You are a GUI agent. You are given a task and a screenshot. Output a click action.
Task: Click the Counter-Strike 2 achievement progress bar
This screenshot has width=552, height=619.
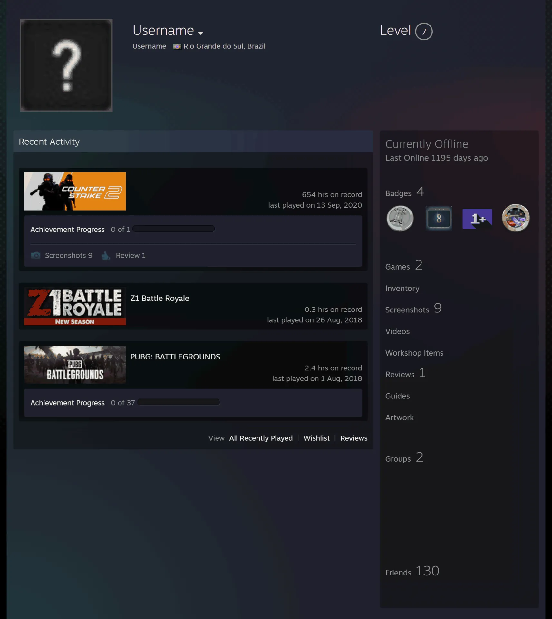[x=173, y=229]
